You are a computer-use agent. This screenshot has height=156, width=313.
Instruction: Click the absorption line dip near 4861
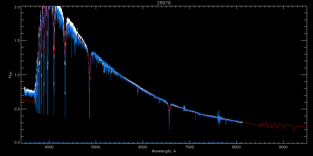click(x=89, y=86)
